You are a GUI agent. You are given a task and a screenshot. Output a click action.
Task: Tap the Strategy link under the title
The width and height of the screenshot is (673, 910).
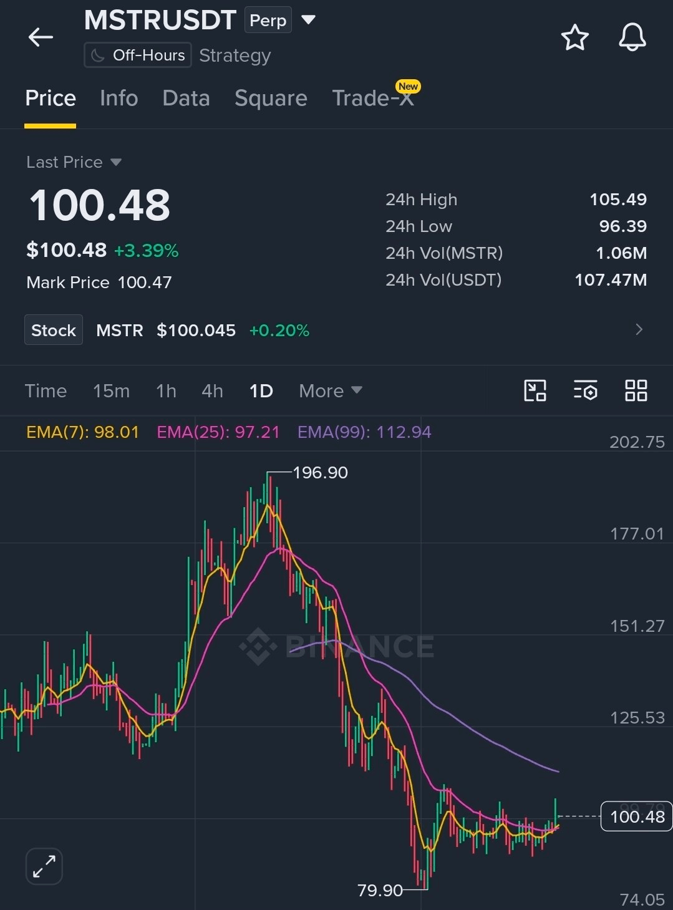coord(235,56)
